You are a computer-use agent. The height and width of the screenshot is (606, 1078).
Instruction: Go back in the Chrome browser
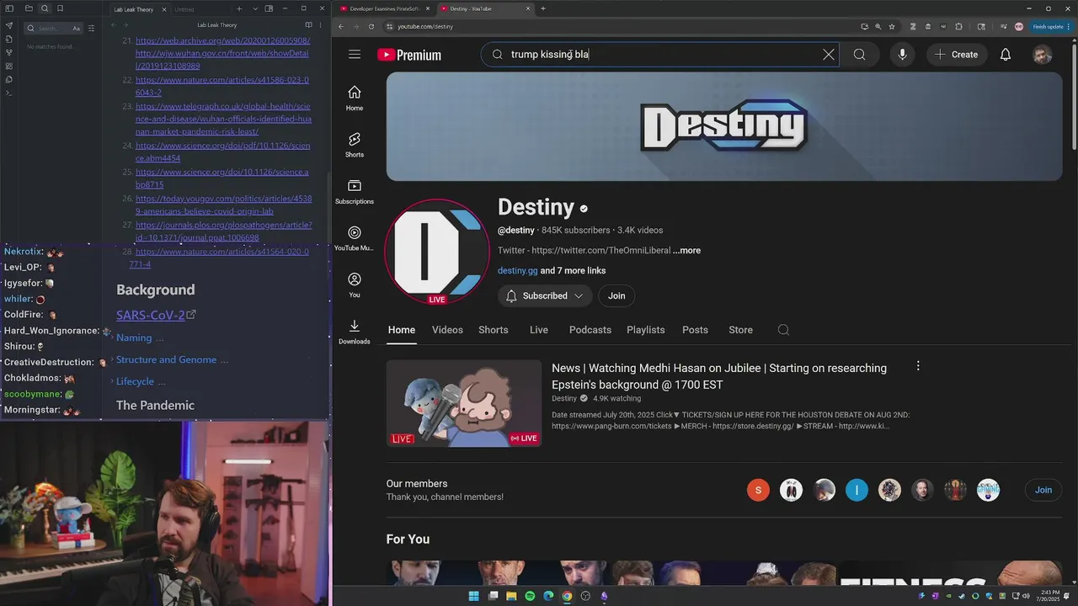(340, 26)
